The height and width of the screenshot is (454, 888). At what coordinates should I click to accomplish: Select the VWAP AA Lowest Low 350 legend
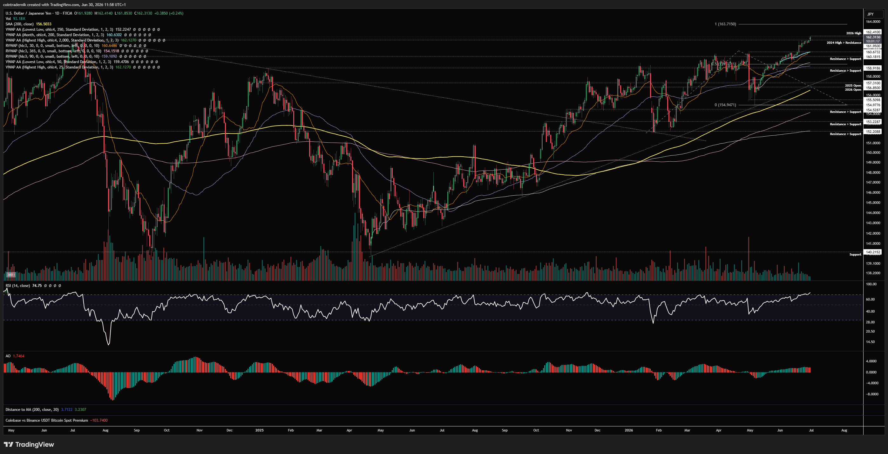[x=82, y=29]
